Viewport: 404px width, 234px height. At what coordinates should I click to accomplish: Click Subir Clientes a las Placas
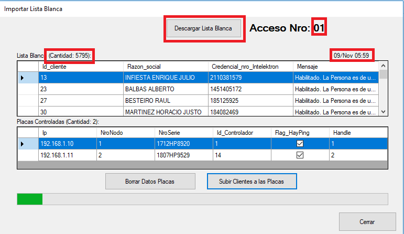[x=252, y=182]
